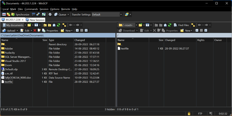Click the red Delete icon in local panel
232x116 pixels.
pyautogui.click(x=35, y=31)
